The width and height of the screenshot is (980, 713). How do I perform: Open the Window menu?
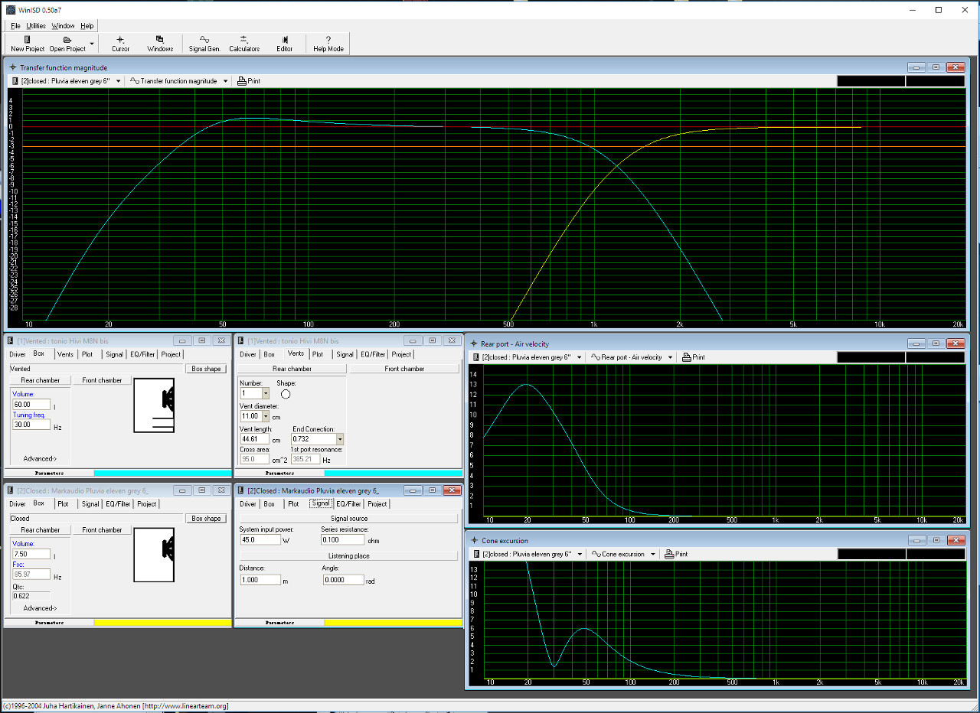(x=63, y=26)
